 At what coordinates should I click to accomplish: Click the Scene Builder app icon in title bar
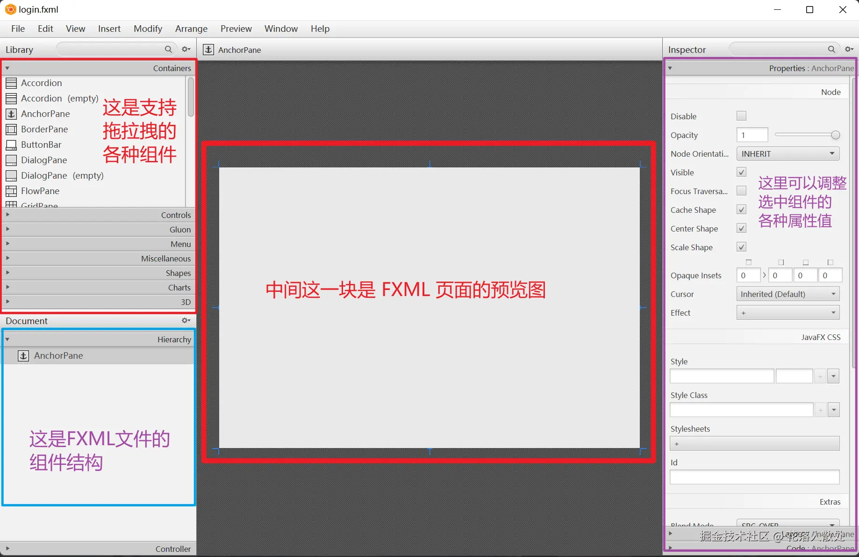10,9
